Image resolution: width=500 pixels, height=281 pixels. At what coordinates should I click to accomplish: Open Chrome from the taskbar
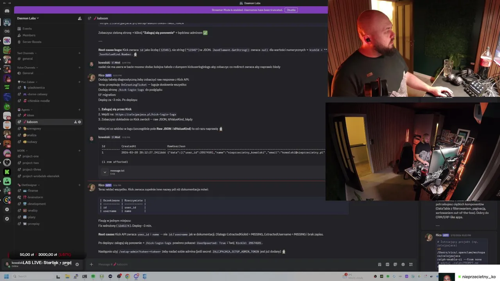[127, 276]
